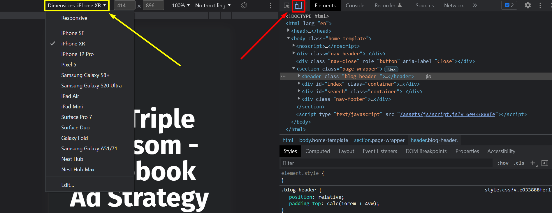Switch to the Network tab
The image size is (552, 213).
(x=454, y=5)
